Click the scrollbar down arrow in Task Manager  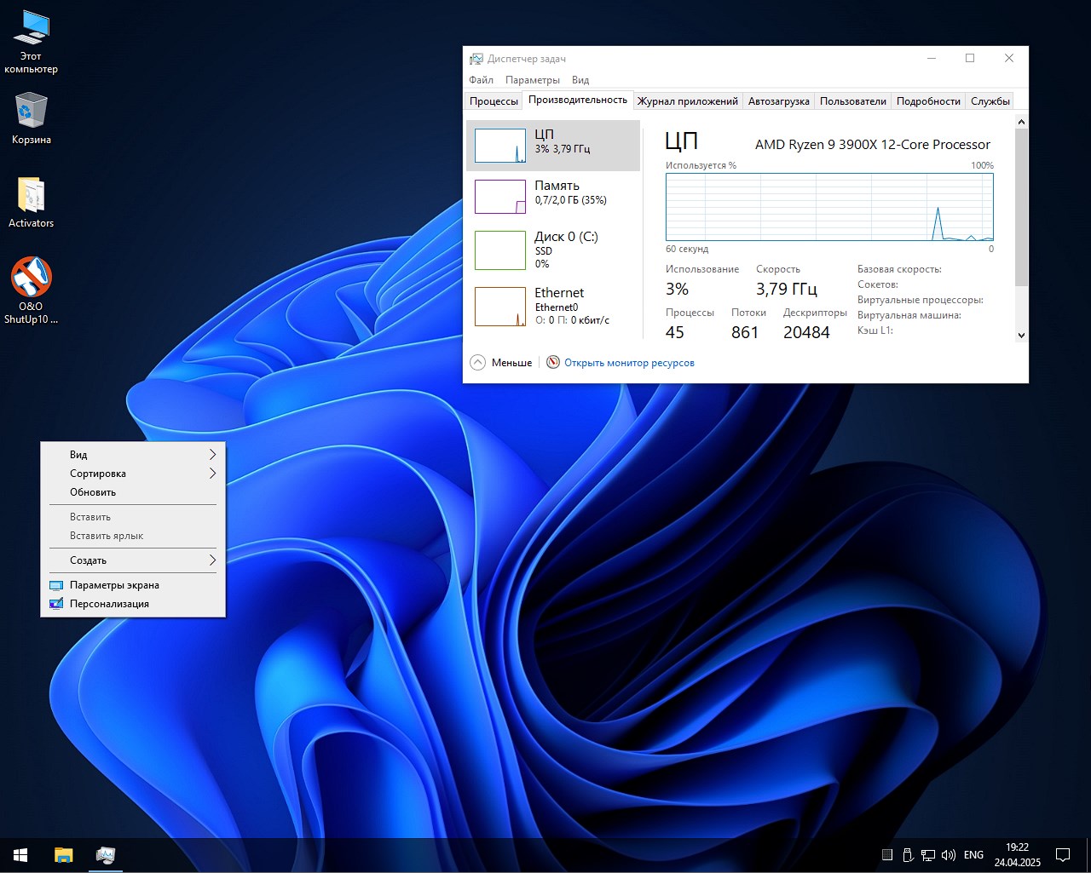pyautogui.click(x=1021, y=335)
